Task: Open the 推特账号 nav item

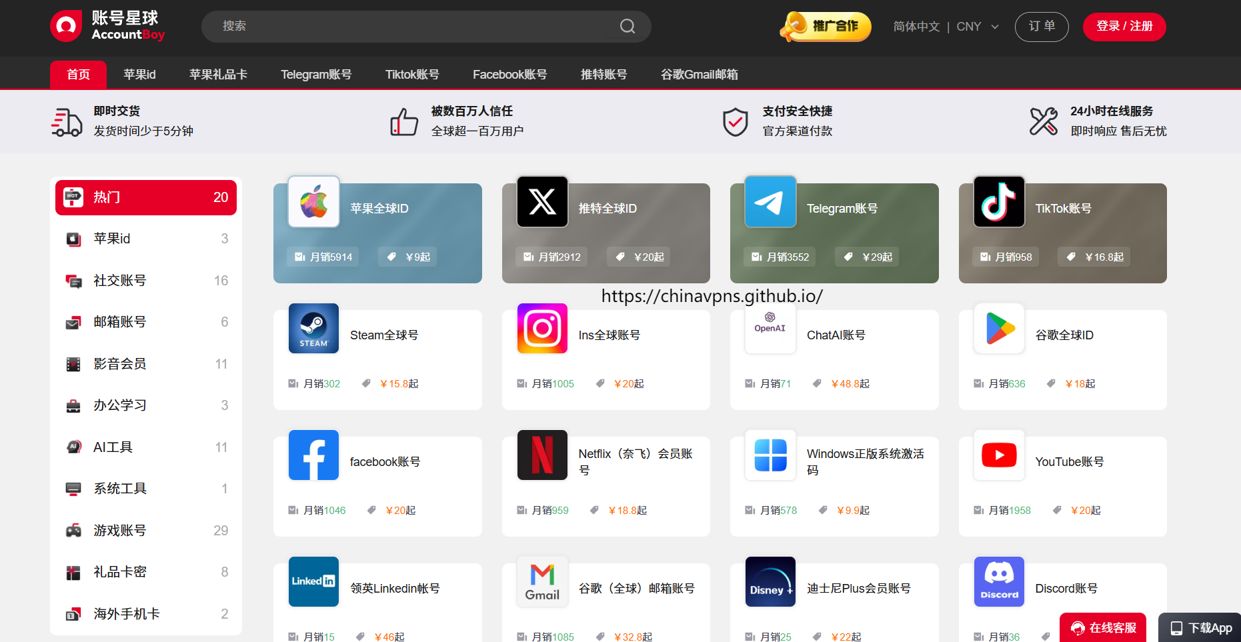Action: [604, 75]
